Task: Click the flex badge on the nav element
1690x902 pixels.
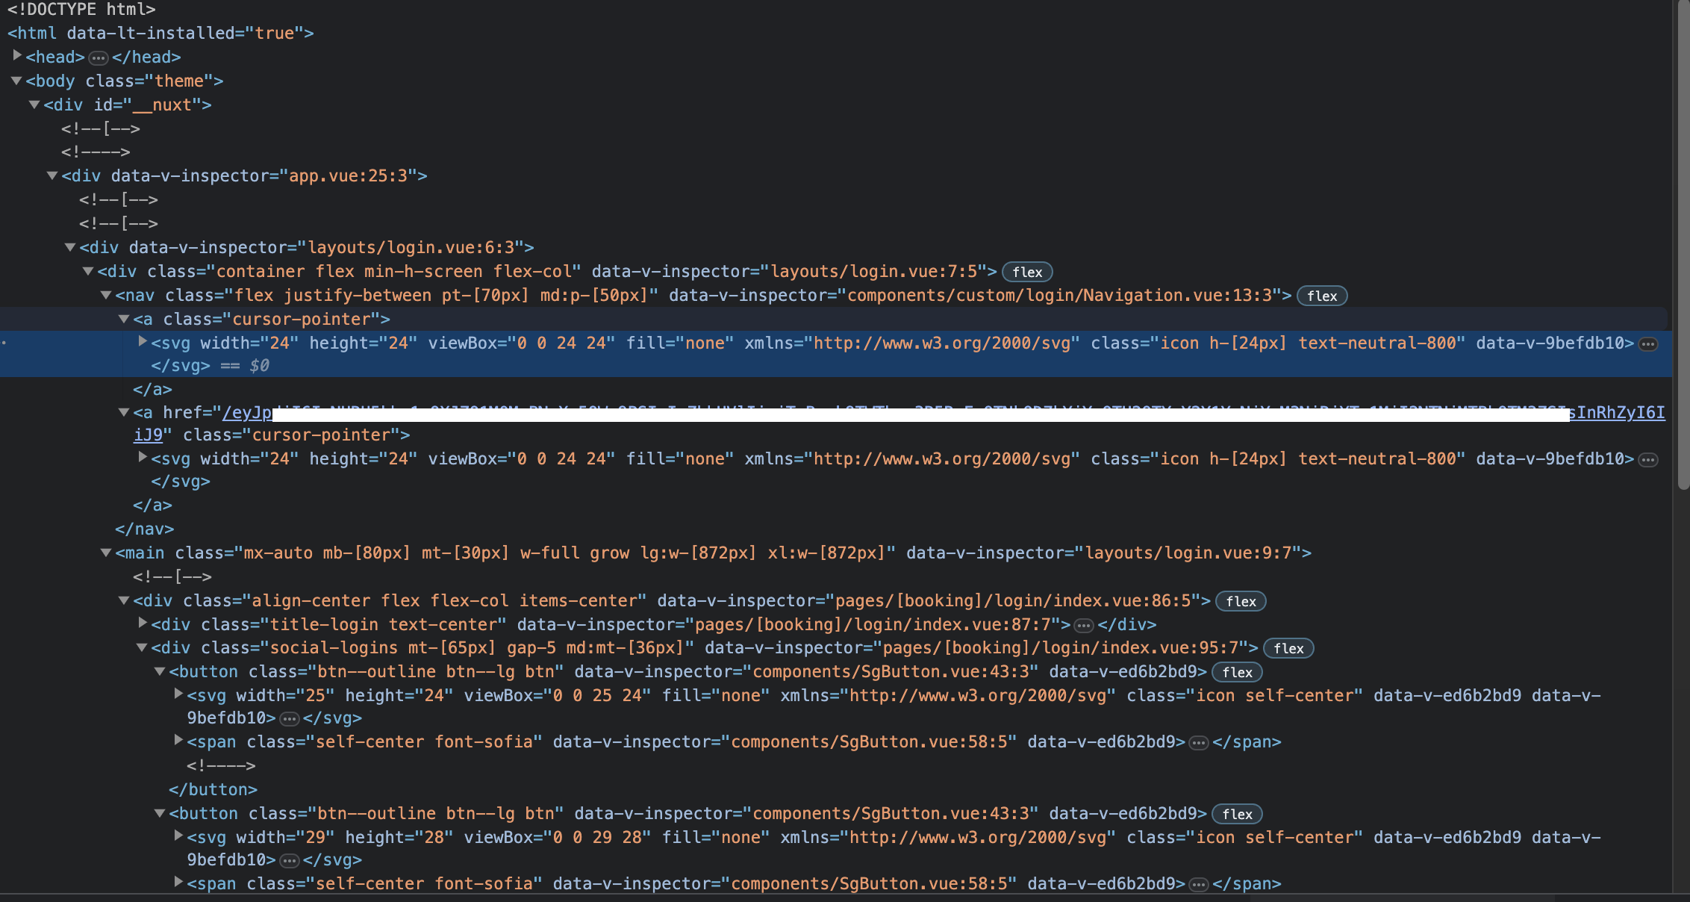Action: (1322, 296)
